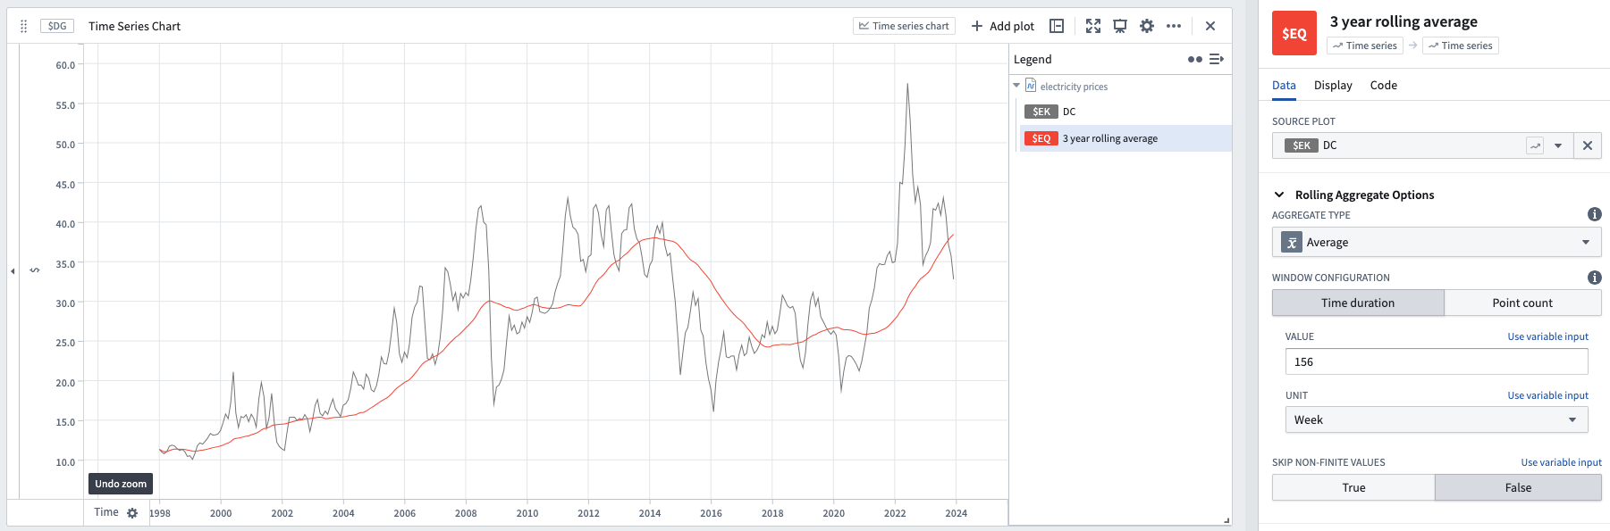Image resolution: width=1610 pixels, height=531 pixels.
Task: Open the Source Plot dropdown
Action: pyautogui.click(x=1558, y=145)
